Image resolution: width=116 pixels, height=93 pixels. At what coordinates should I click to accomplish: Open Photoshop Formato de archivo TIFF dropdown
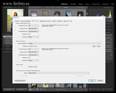click(x=34, y=26)
